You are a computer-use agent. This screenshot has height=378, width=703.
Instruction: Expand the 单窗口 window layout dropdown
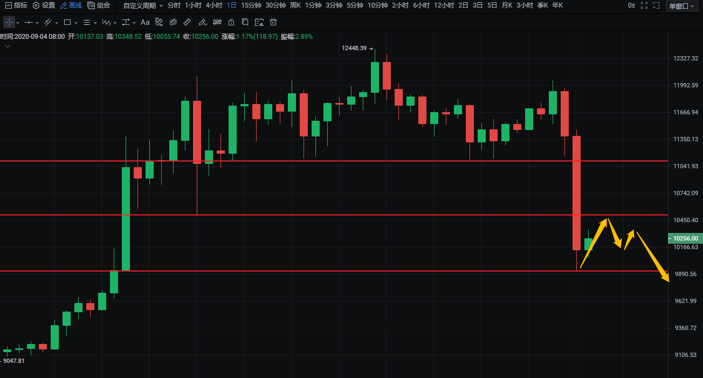pos(681,6)
